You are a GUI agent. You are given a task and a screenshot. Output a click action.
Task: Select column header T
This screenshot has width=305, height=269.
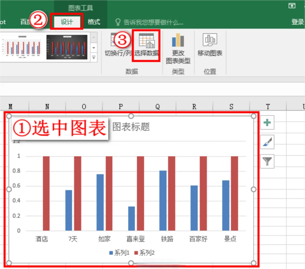268,106
